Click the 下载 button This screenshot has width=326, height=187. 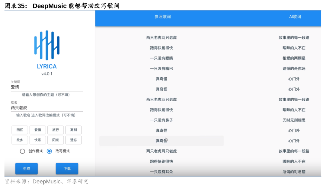click(67, 169)
